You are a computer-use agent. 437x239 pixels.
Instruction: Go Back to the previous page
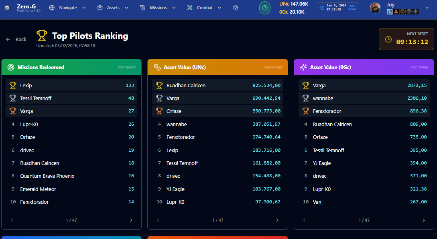(x=16, y=40)
